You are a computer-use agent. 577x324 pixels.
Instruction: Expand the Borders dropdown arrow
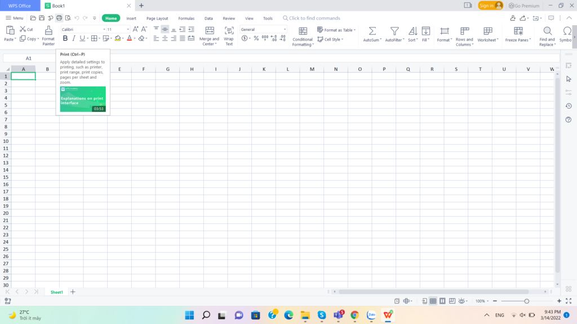(99, 38)
